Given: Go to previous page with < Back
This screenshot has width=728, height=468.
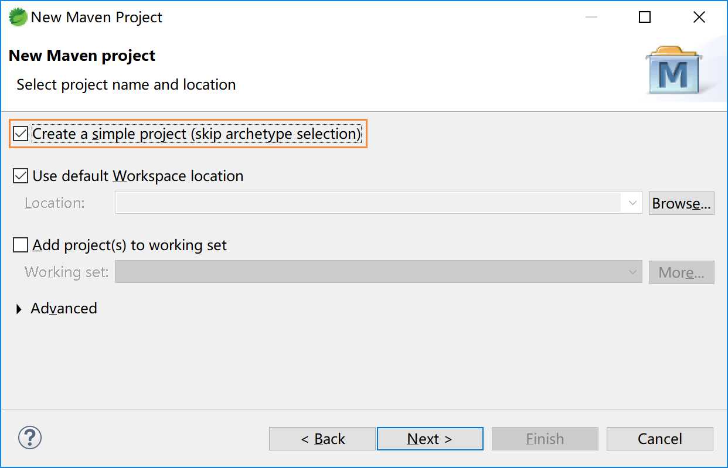Looking at the screenshot, I should [x=322, y=439].
